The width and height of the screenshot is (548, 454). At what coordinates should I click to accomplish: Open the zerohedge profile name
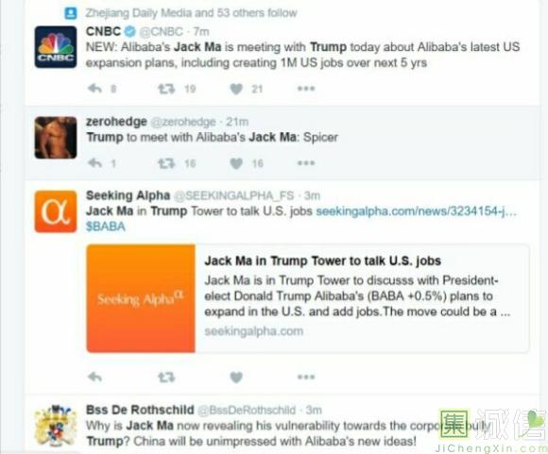(x=116, y=122)
